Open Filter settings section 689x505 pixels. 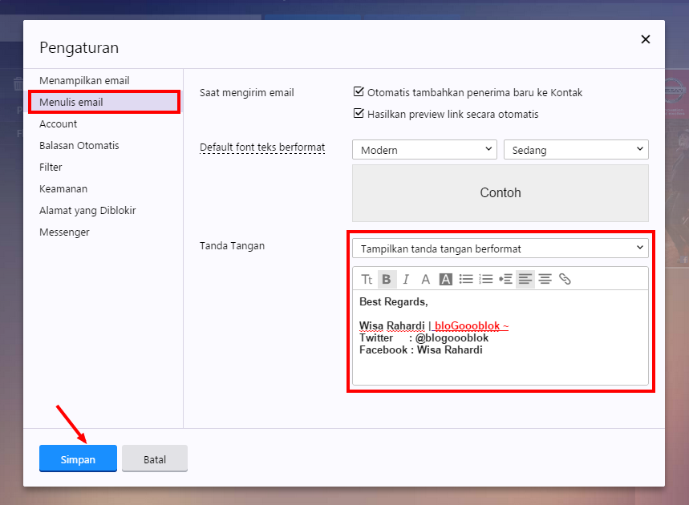tap(51, 168)
